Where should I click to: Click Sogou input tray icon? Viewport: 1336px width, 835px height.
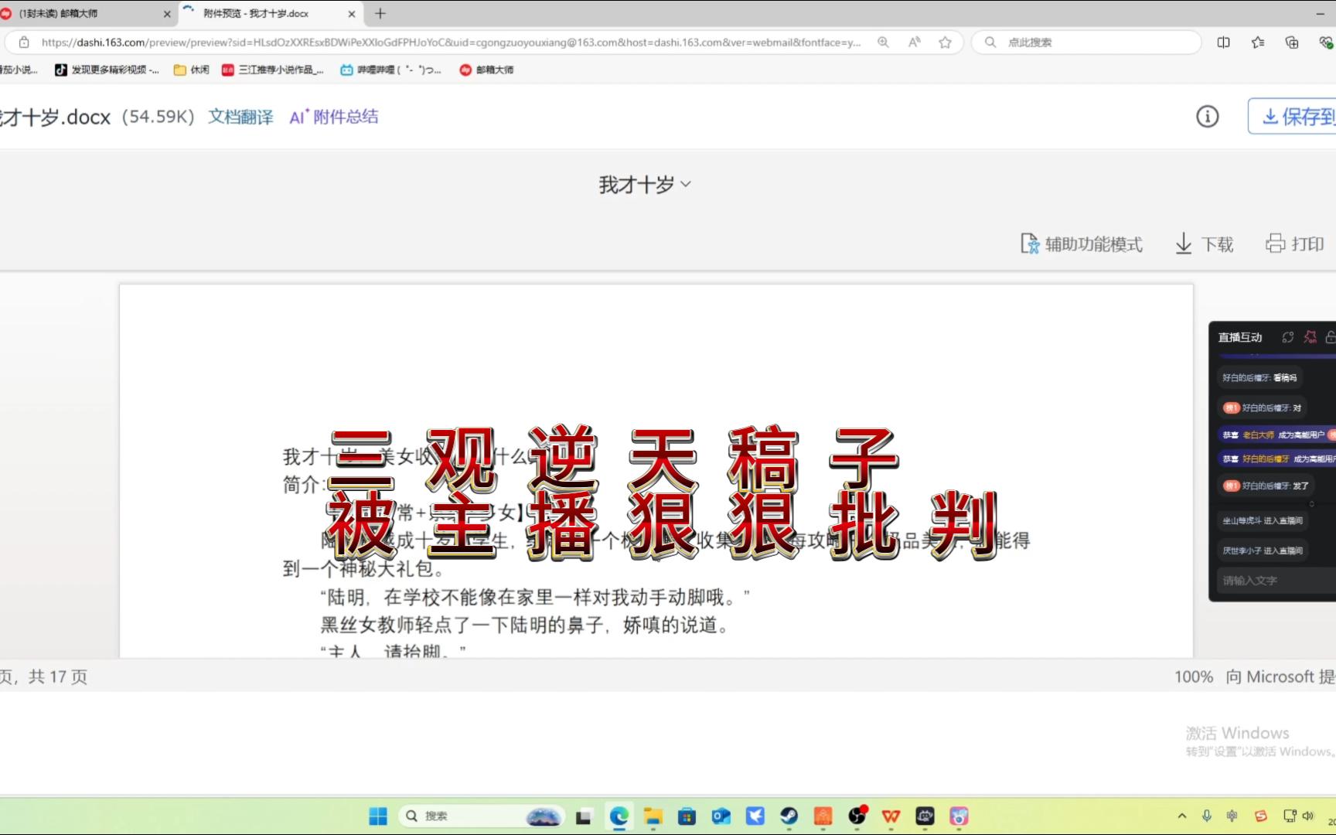1261,816
